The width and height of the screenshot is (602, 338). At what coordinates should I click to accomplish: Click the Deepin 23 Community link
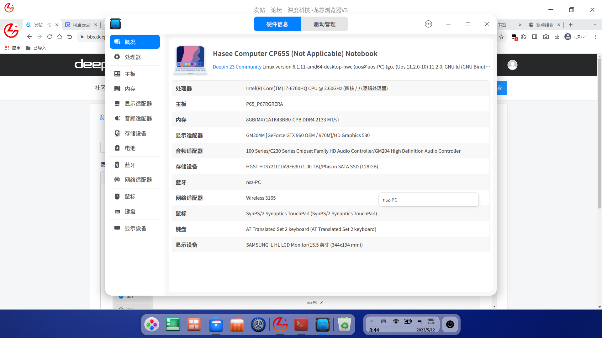click(237, 67)
